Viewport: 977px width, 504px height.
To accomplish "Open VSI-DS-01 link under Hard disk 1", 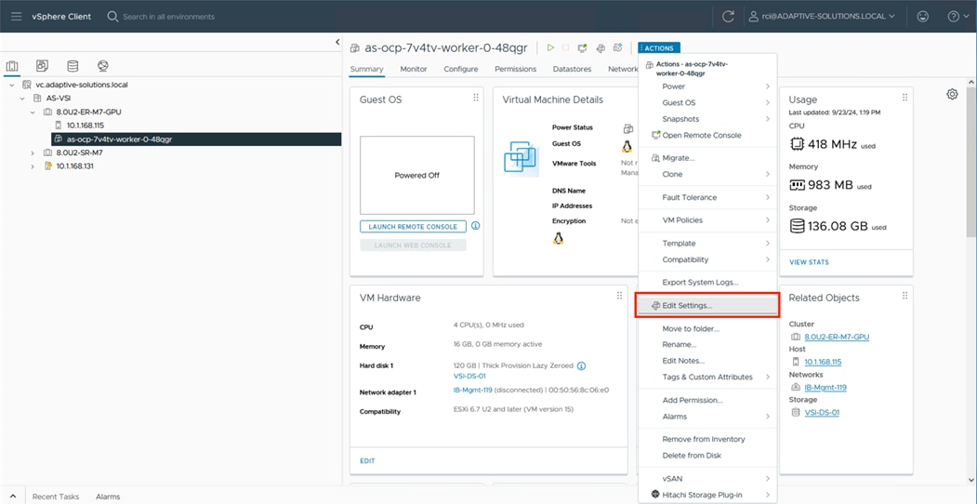I will pos(469,376).
